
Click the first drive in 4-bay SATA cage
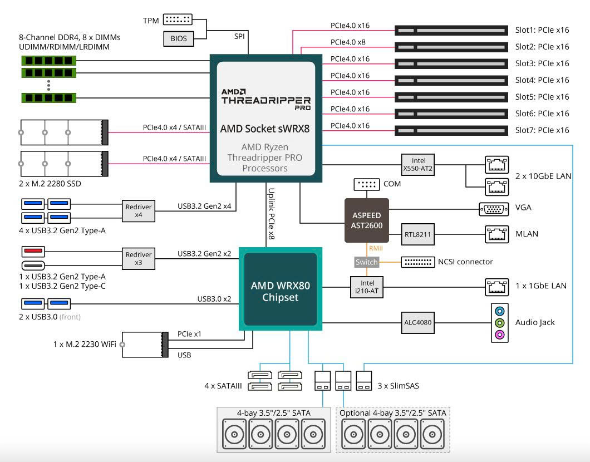[234, 435]
